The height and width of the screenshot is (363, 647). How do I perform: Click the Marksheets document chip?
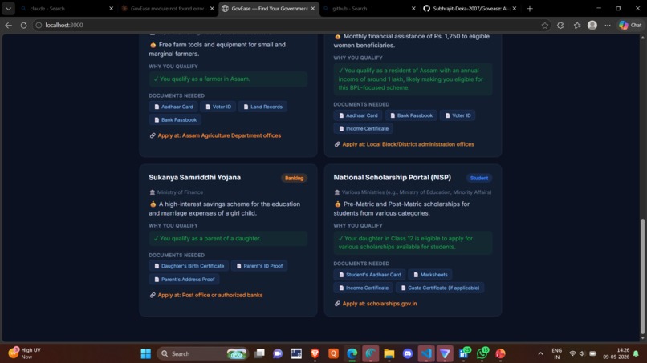[x=430, y=275]
